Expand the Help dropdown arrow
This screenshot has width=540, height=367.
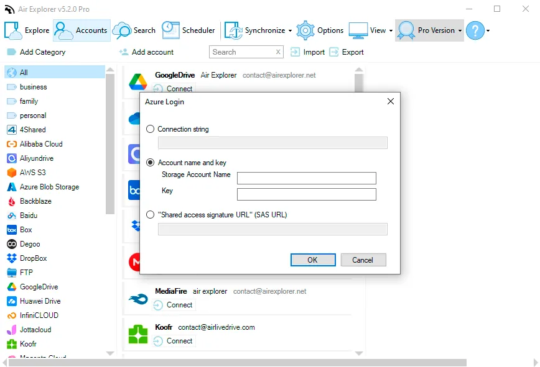[488, 30]
